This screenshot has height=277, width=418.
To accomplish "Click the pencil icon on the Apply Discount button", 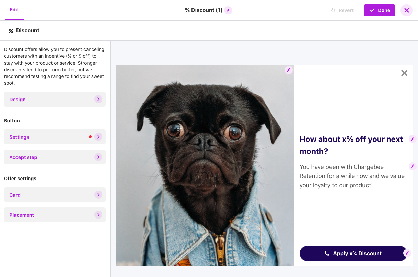I will point(407,253).
